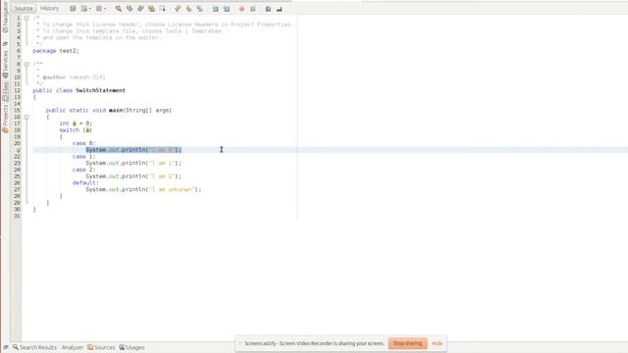This screenshot has width=628, height=353.
Task: Open the third toolbar dropdown icon after History
Action: point(100,9)
